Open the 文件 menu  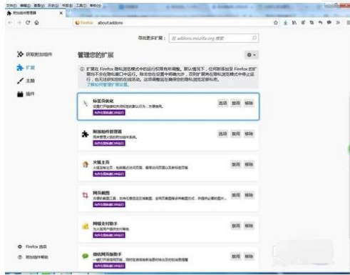[x=11, y=5]
